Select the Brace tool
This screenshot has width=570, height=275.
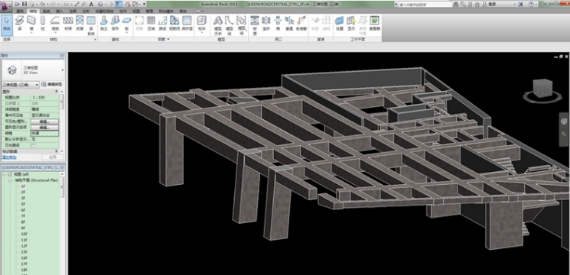pos(80,23)
